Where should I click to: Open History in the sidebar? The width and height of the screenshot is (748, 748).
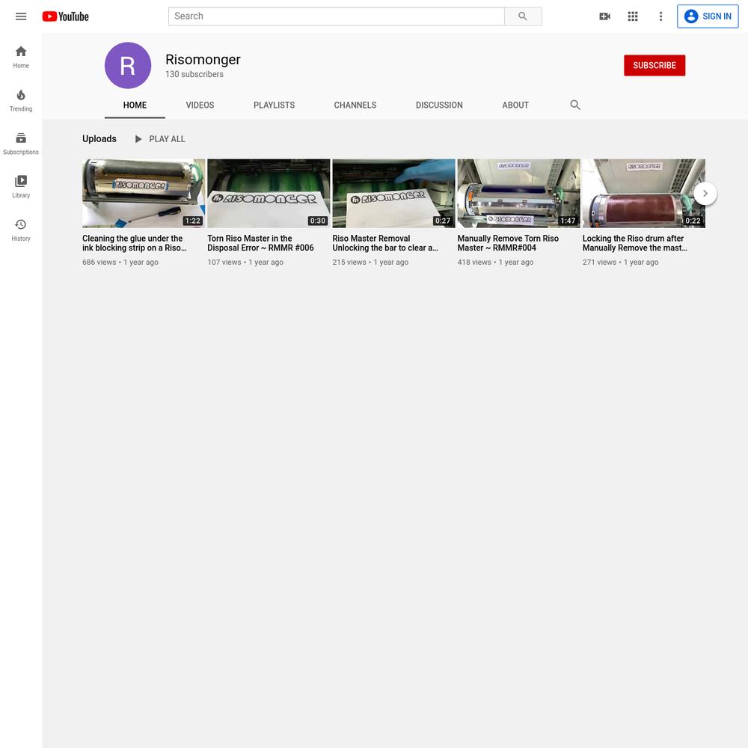click(x=21, y=230)
